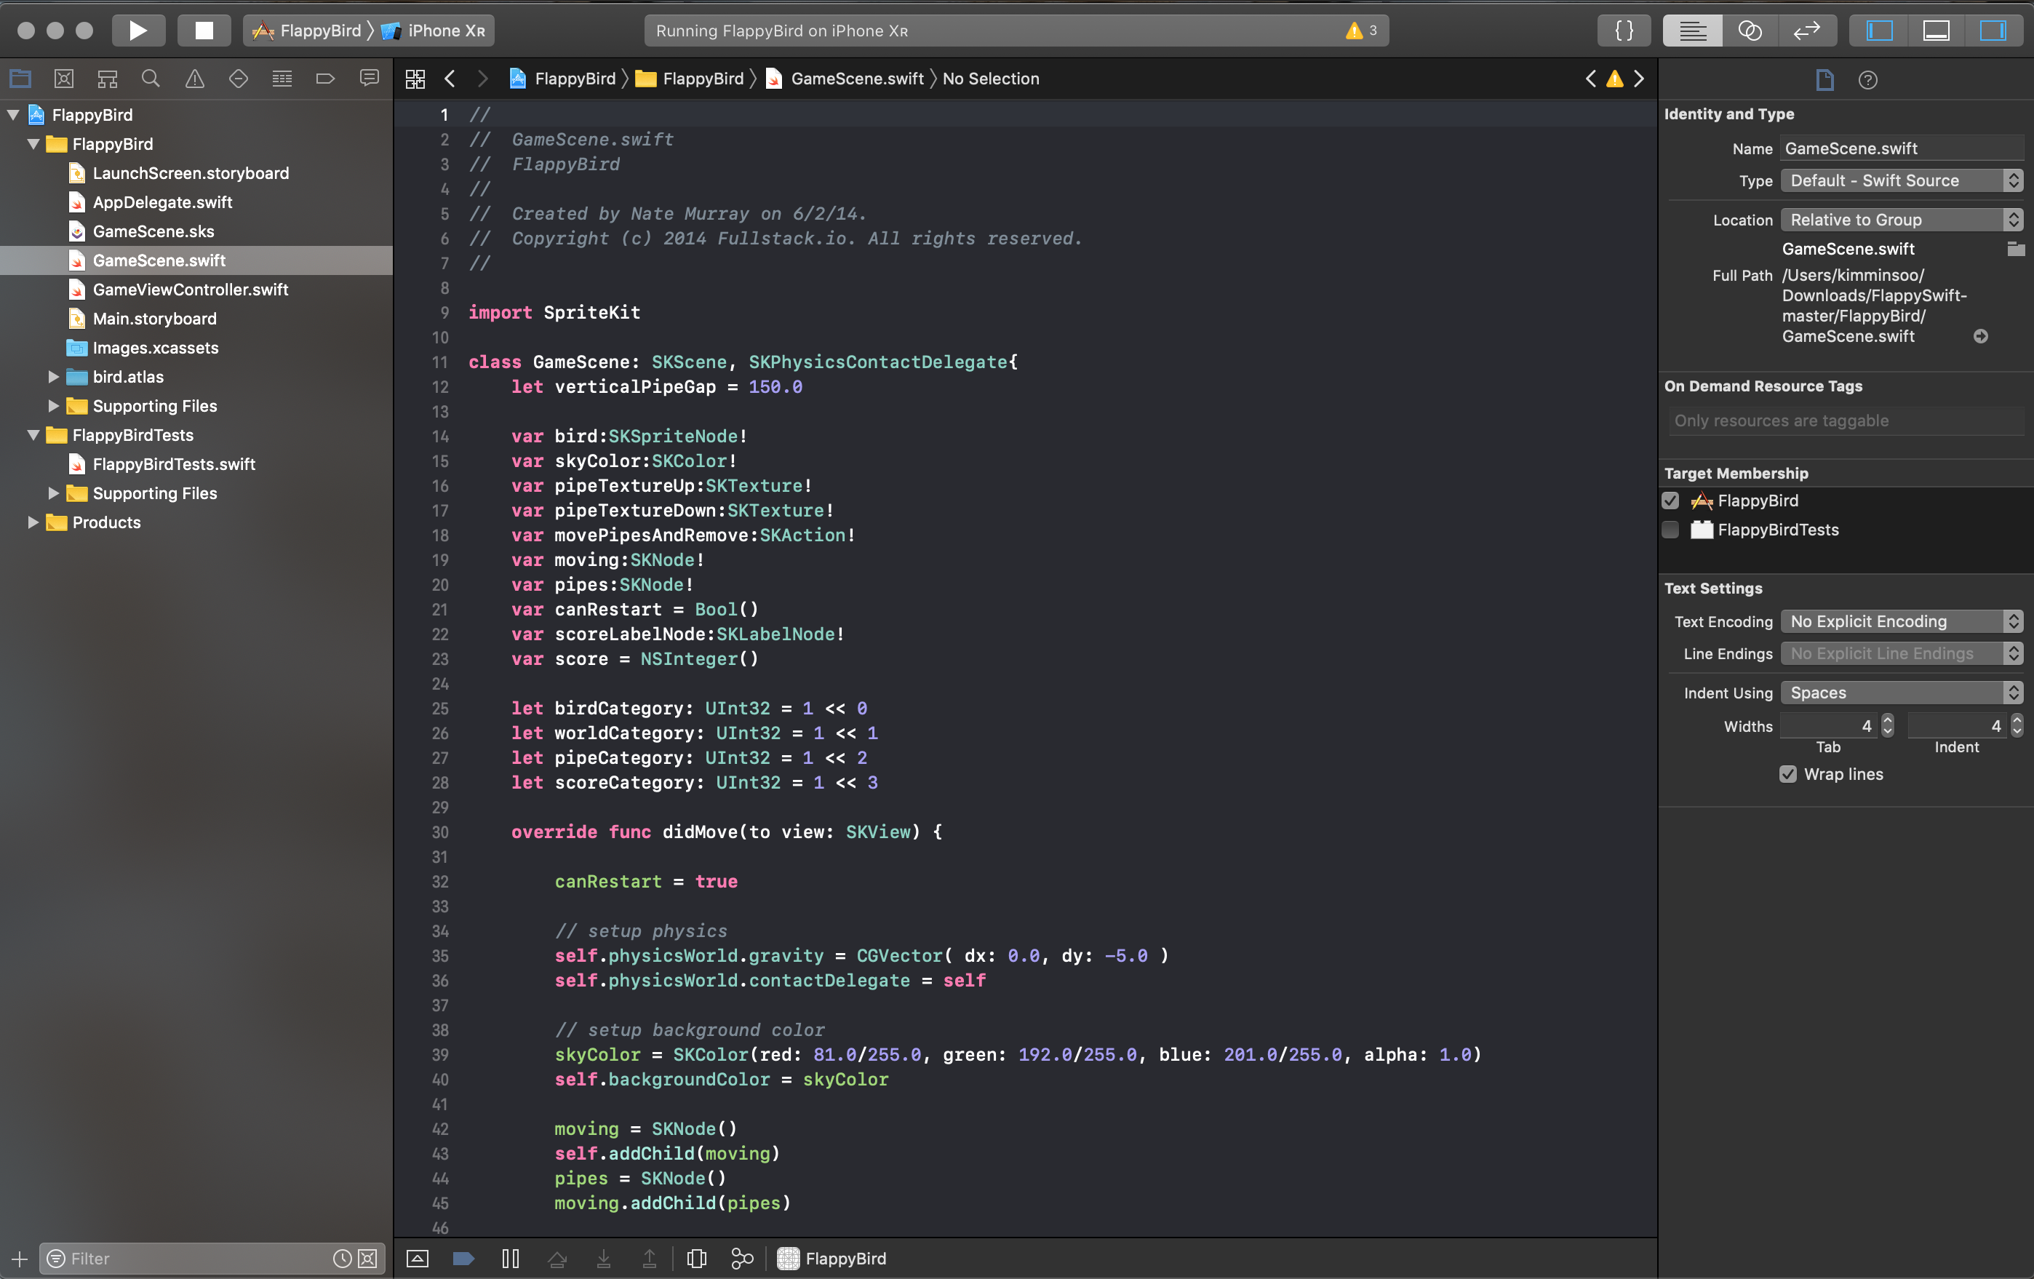Select GameViewController.swift in the navigator

190,289
